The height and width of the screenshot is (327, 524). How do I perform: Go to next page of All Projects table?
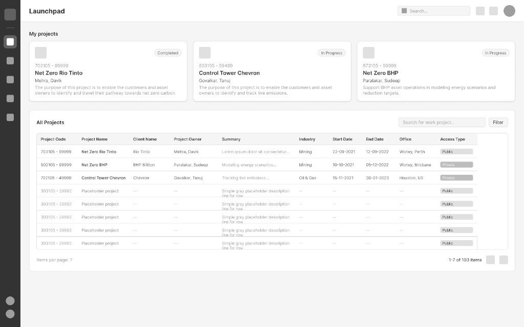(x=504, y=260)
